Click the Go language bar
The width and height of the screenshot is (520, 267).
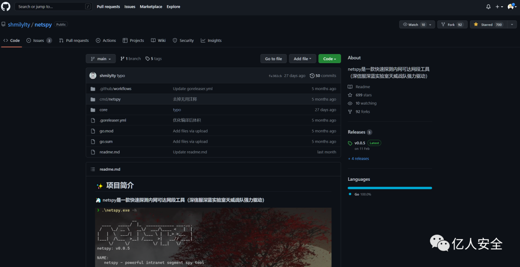click(x=390, y=188)
